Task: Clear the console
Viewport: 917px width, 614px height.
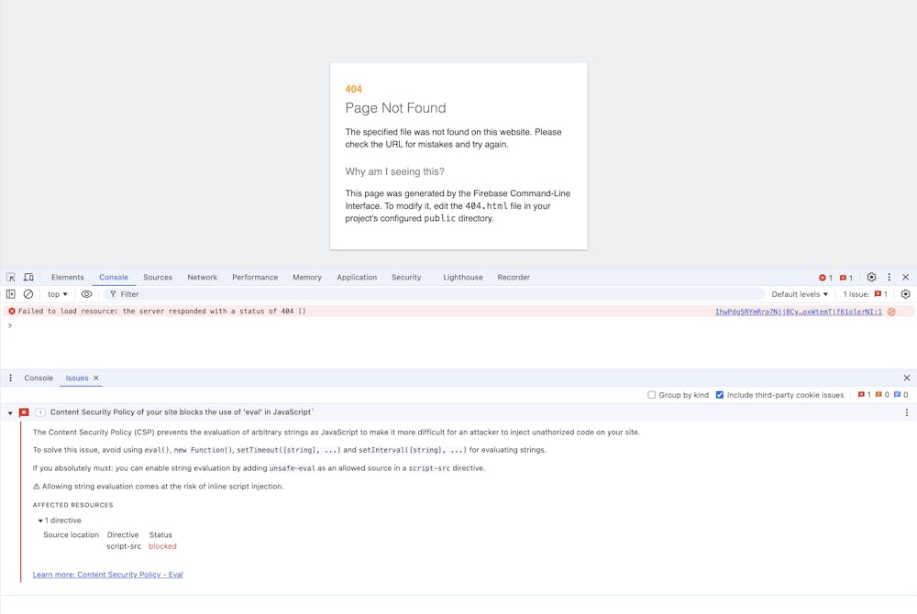Action: (28, 294)
